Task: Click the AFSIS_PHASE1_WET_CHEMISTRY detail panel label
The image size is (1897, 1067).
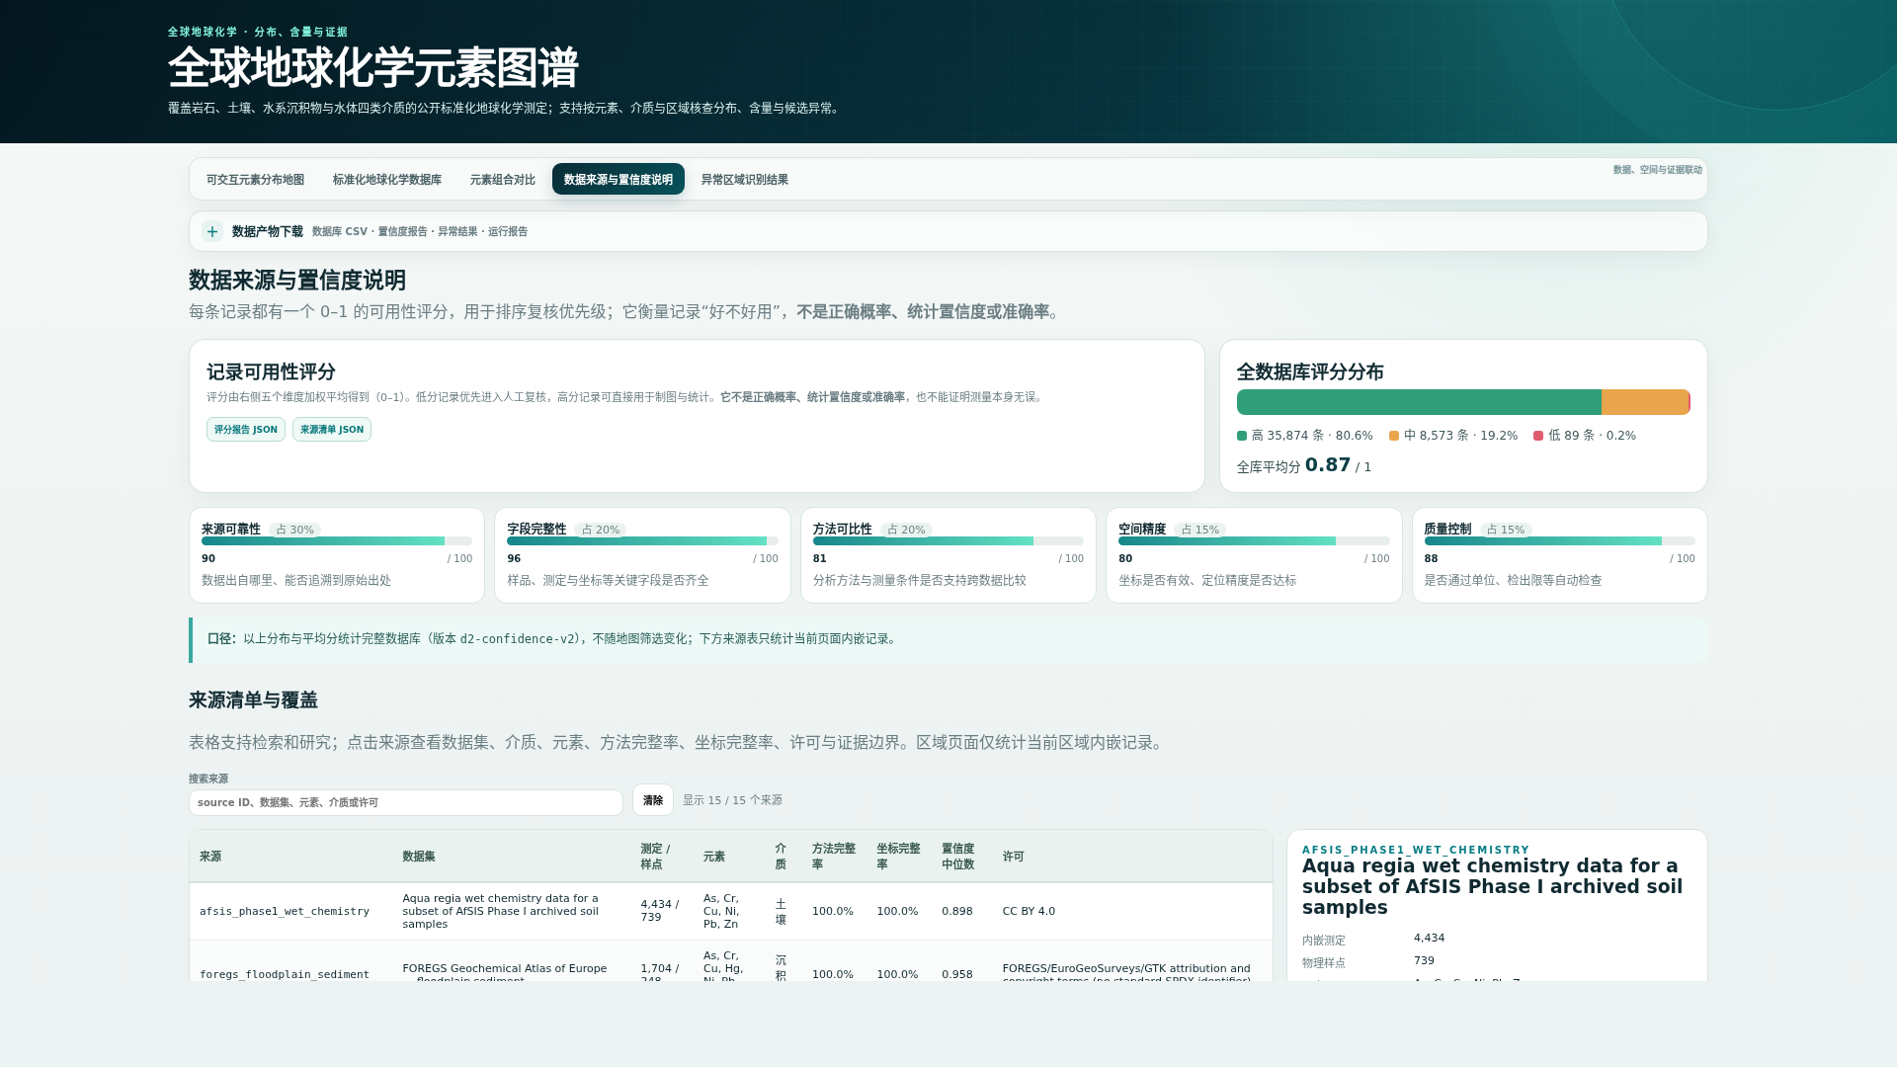Action: pyautogui.click(x=1416, y=850)
